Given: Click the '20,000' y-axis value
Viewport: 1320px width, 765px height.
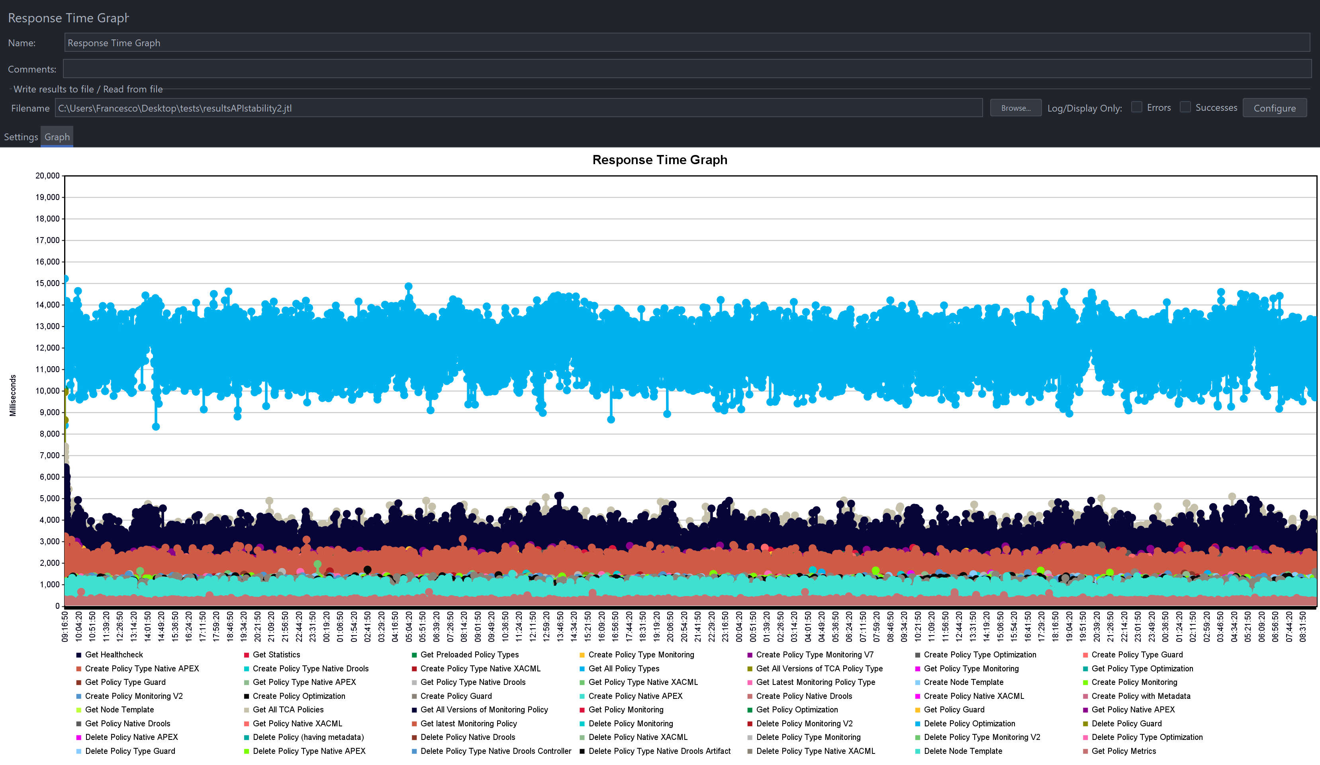Looking at the screenshot, I should point(47,176).
